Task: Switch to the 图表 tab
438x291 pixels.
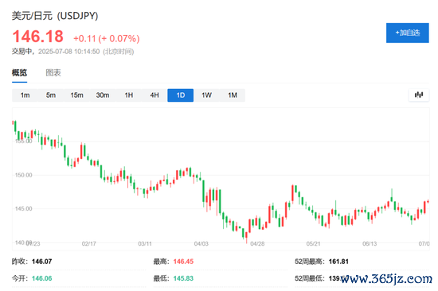Action: (53, 73)
